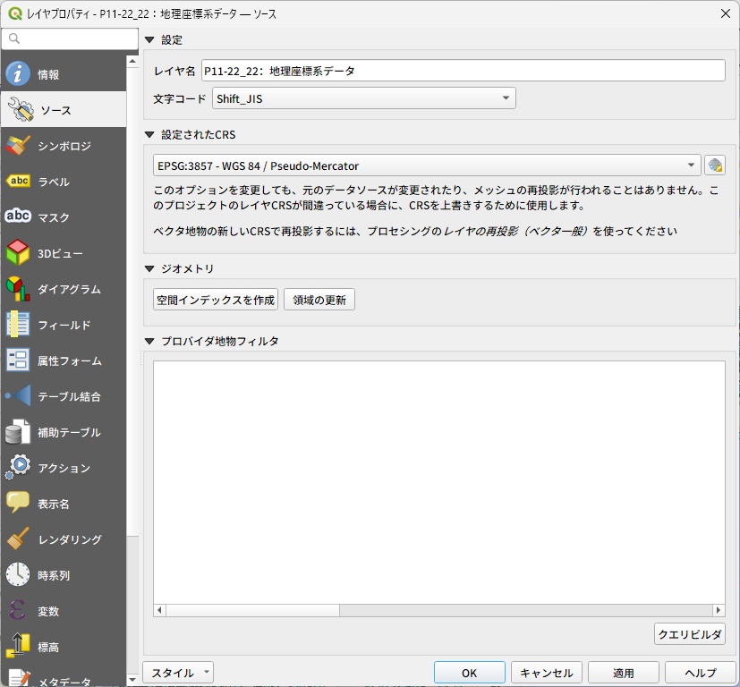Screen dimensions: 740x687
Task: Open the 文字コード dropdown
Action: click(506, 98)
